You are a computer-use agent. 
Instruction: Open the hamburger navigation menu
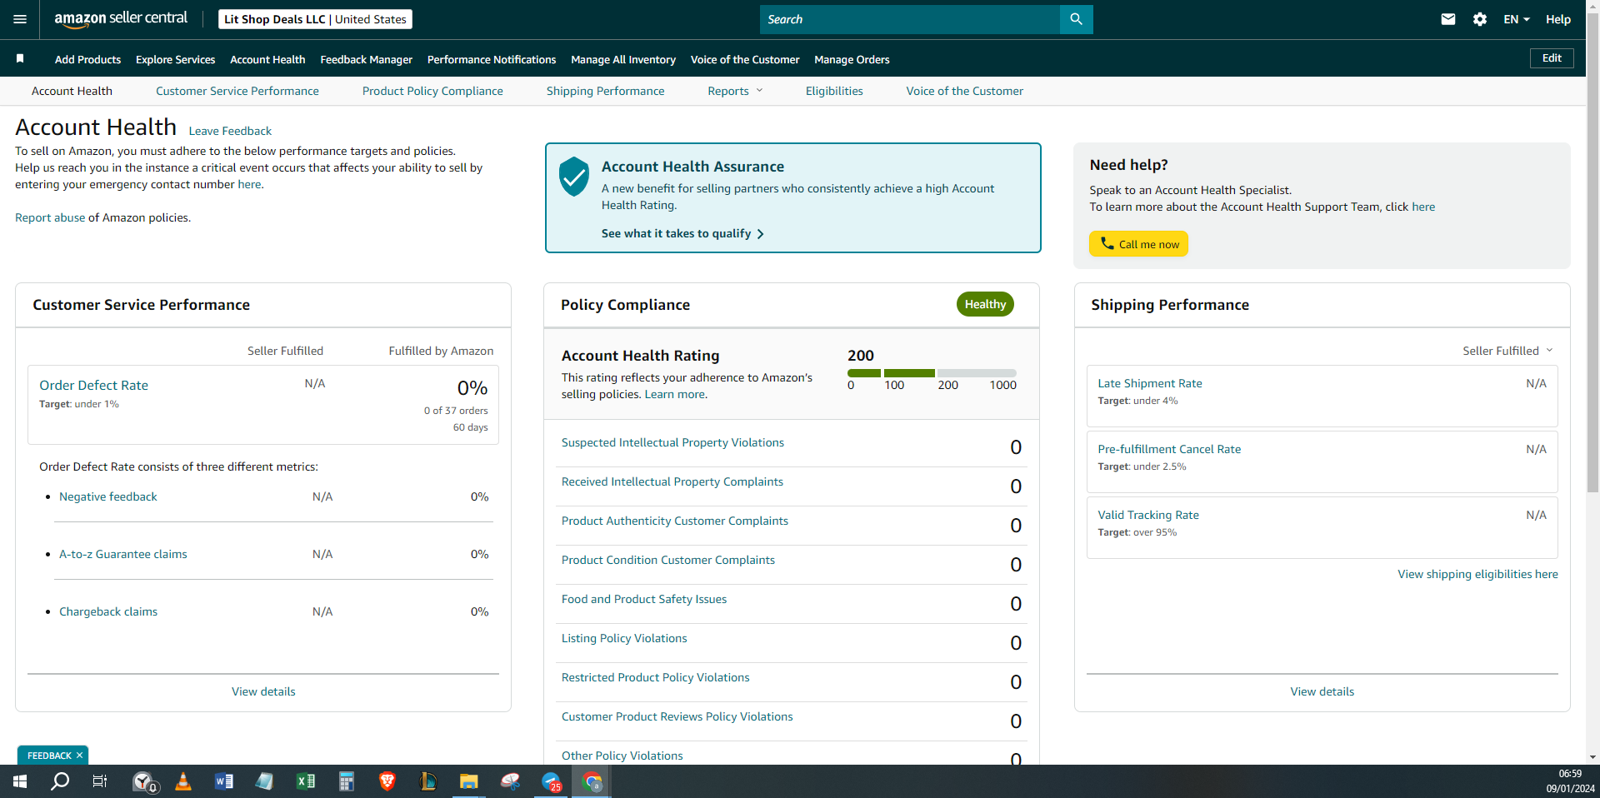point(20,19)
